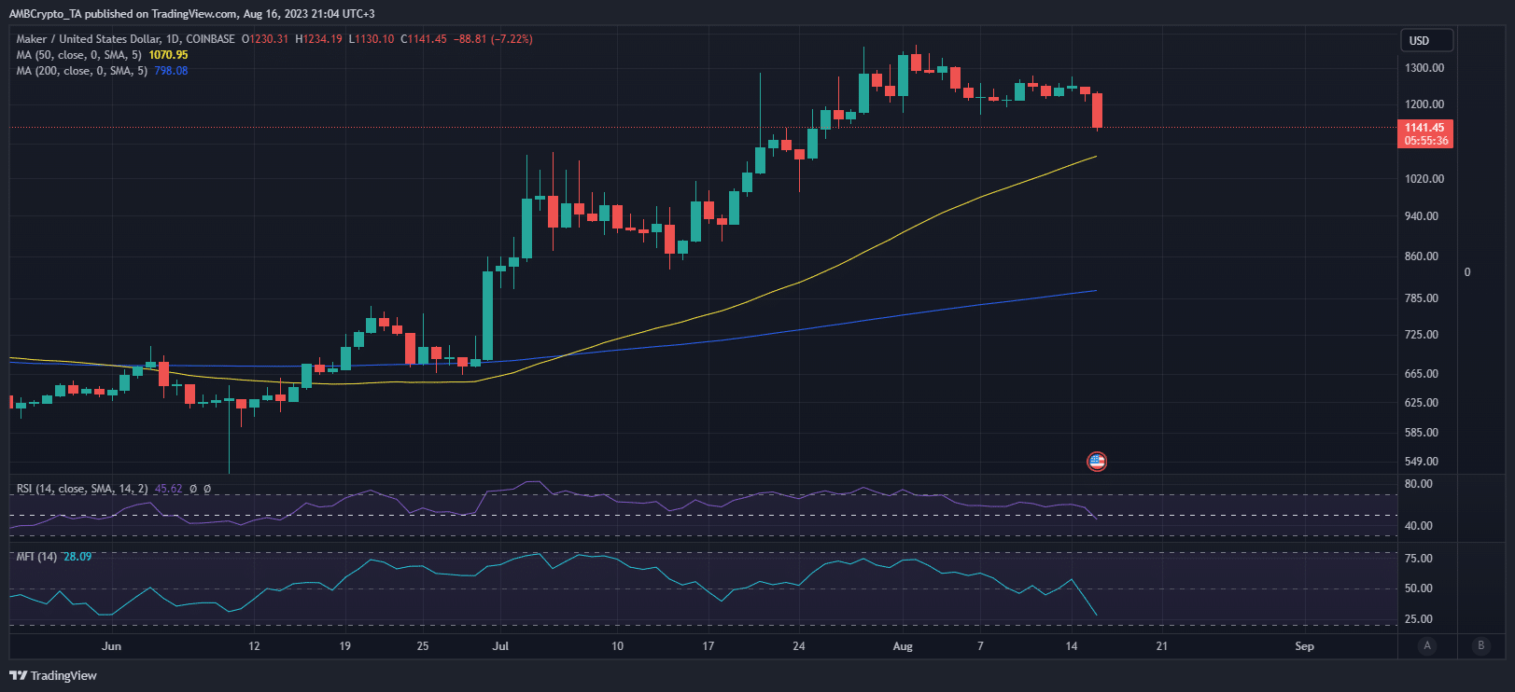Screen dimensions: 1515x692
Task: Click the 665.00 price axis label
Action: (1422, 374)
